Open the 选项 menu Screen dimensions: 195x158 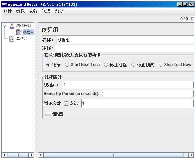click(x=46, y=11)
